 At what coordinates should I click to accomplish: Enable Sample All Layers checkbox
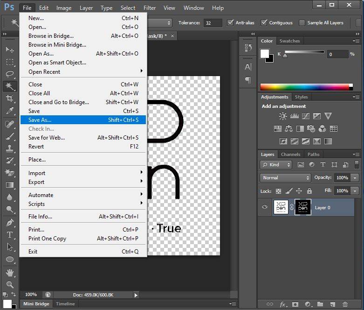pyautogui.click(x=302, y=23)
